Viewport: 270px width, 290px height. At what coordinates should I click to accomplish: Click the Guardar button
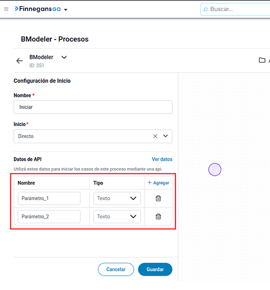click(155, 269)
